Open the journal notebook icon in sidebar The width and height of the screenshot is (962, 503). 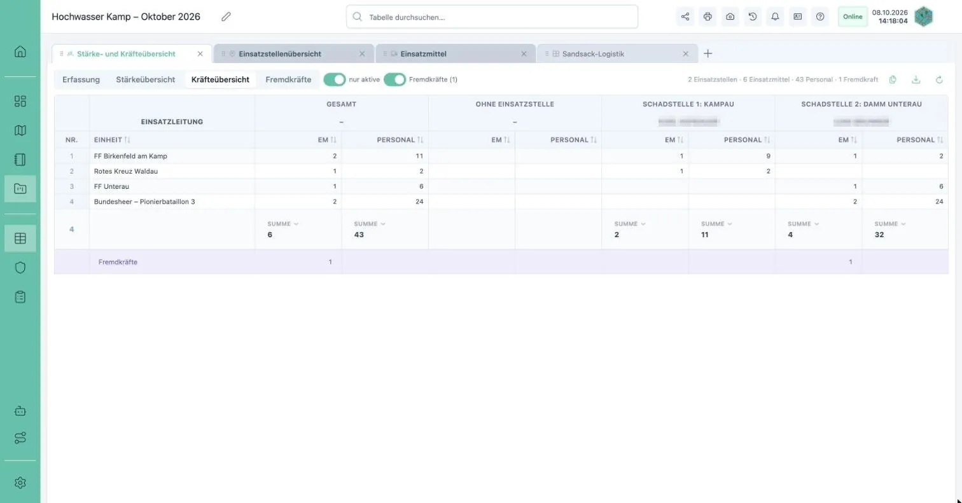pos(20,160)
